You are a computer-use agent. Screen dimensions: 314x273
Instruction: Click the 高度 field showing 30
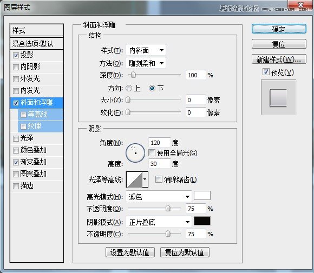[159, 164]
